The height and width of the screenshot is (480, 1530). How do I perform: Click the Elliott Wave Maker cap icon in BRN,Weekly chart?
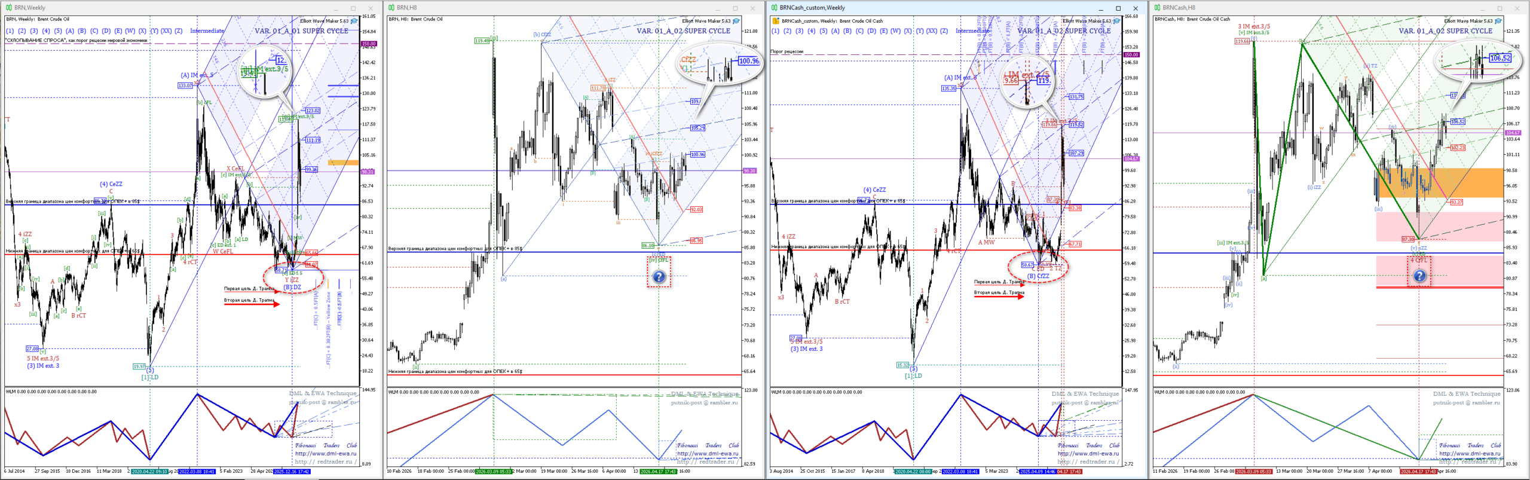354,21
